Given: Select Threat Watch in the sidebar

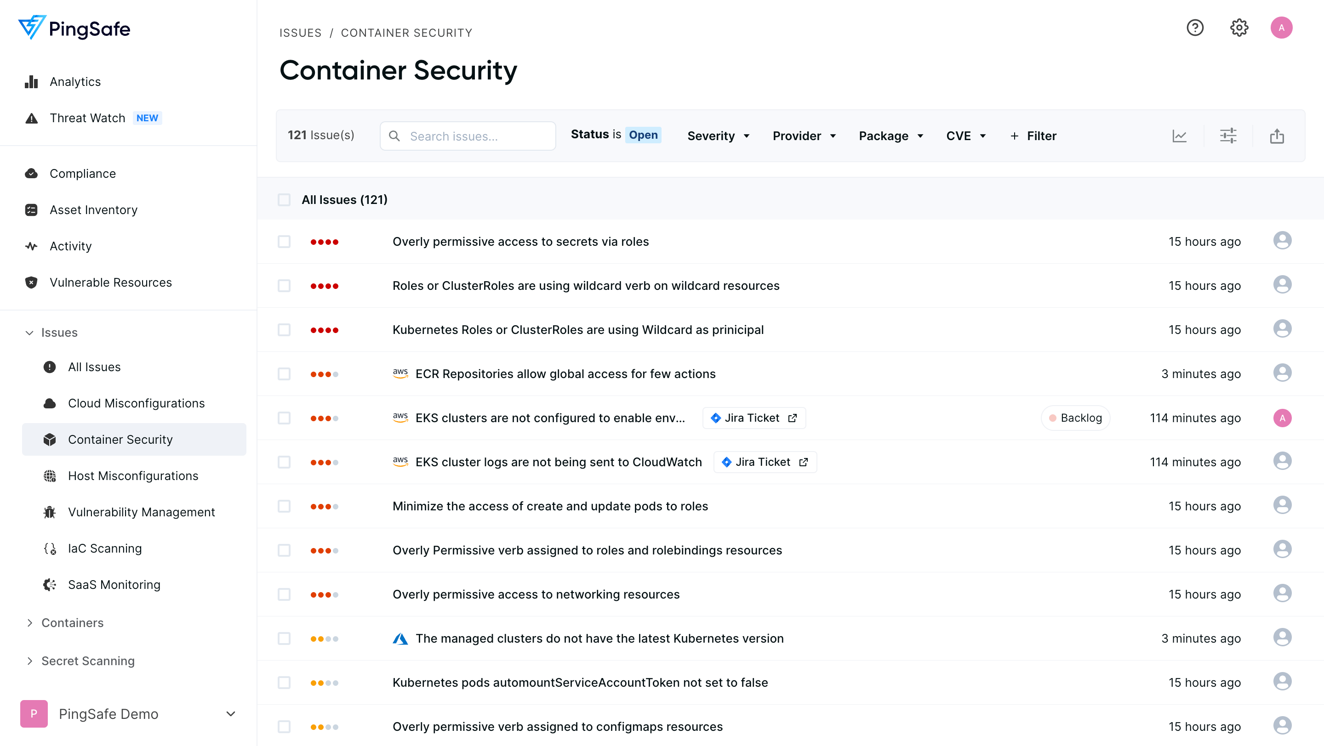Looking at the screenshot, I should (87, 118).
